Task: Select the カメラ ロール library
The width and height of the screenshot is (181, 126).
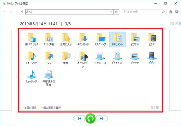Action: 100,58
